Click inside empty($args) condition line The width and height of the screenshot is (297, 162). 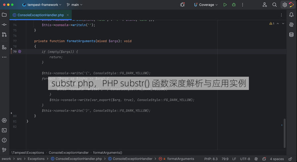60,52
